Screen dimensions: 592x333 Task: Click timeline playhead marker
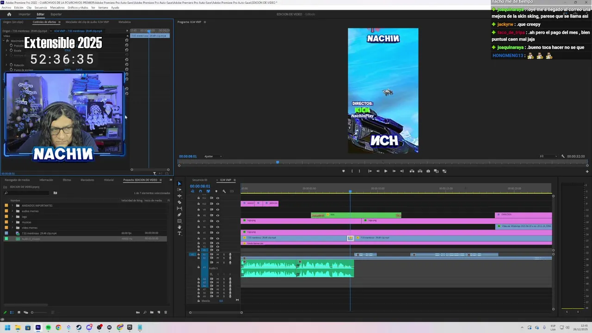(350, 191)
